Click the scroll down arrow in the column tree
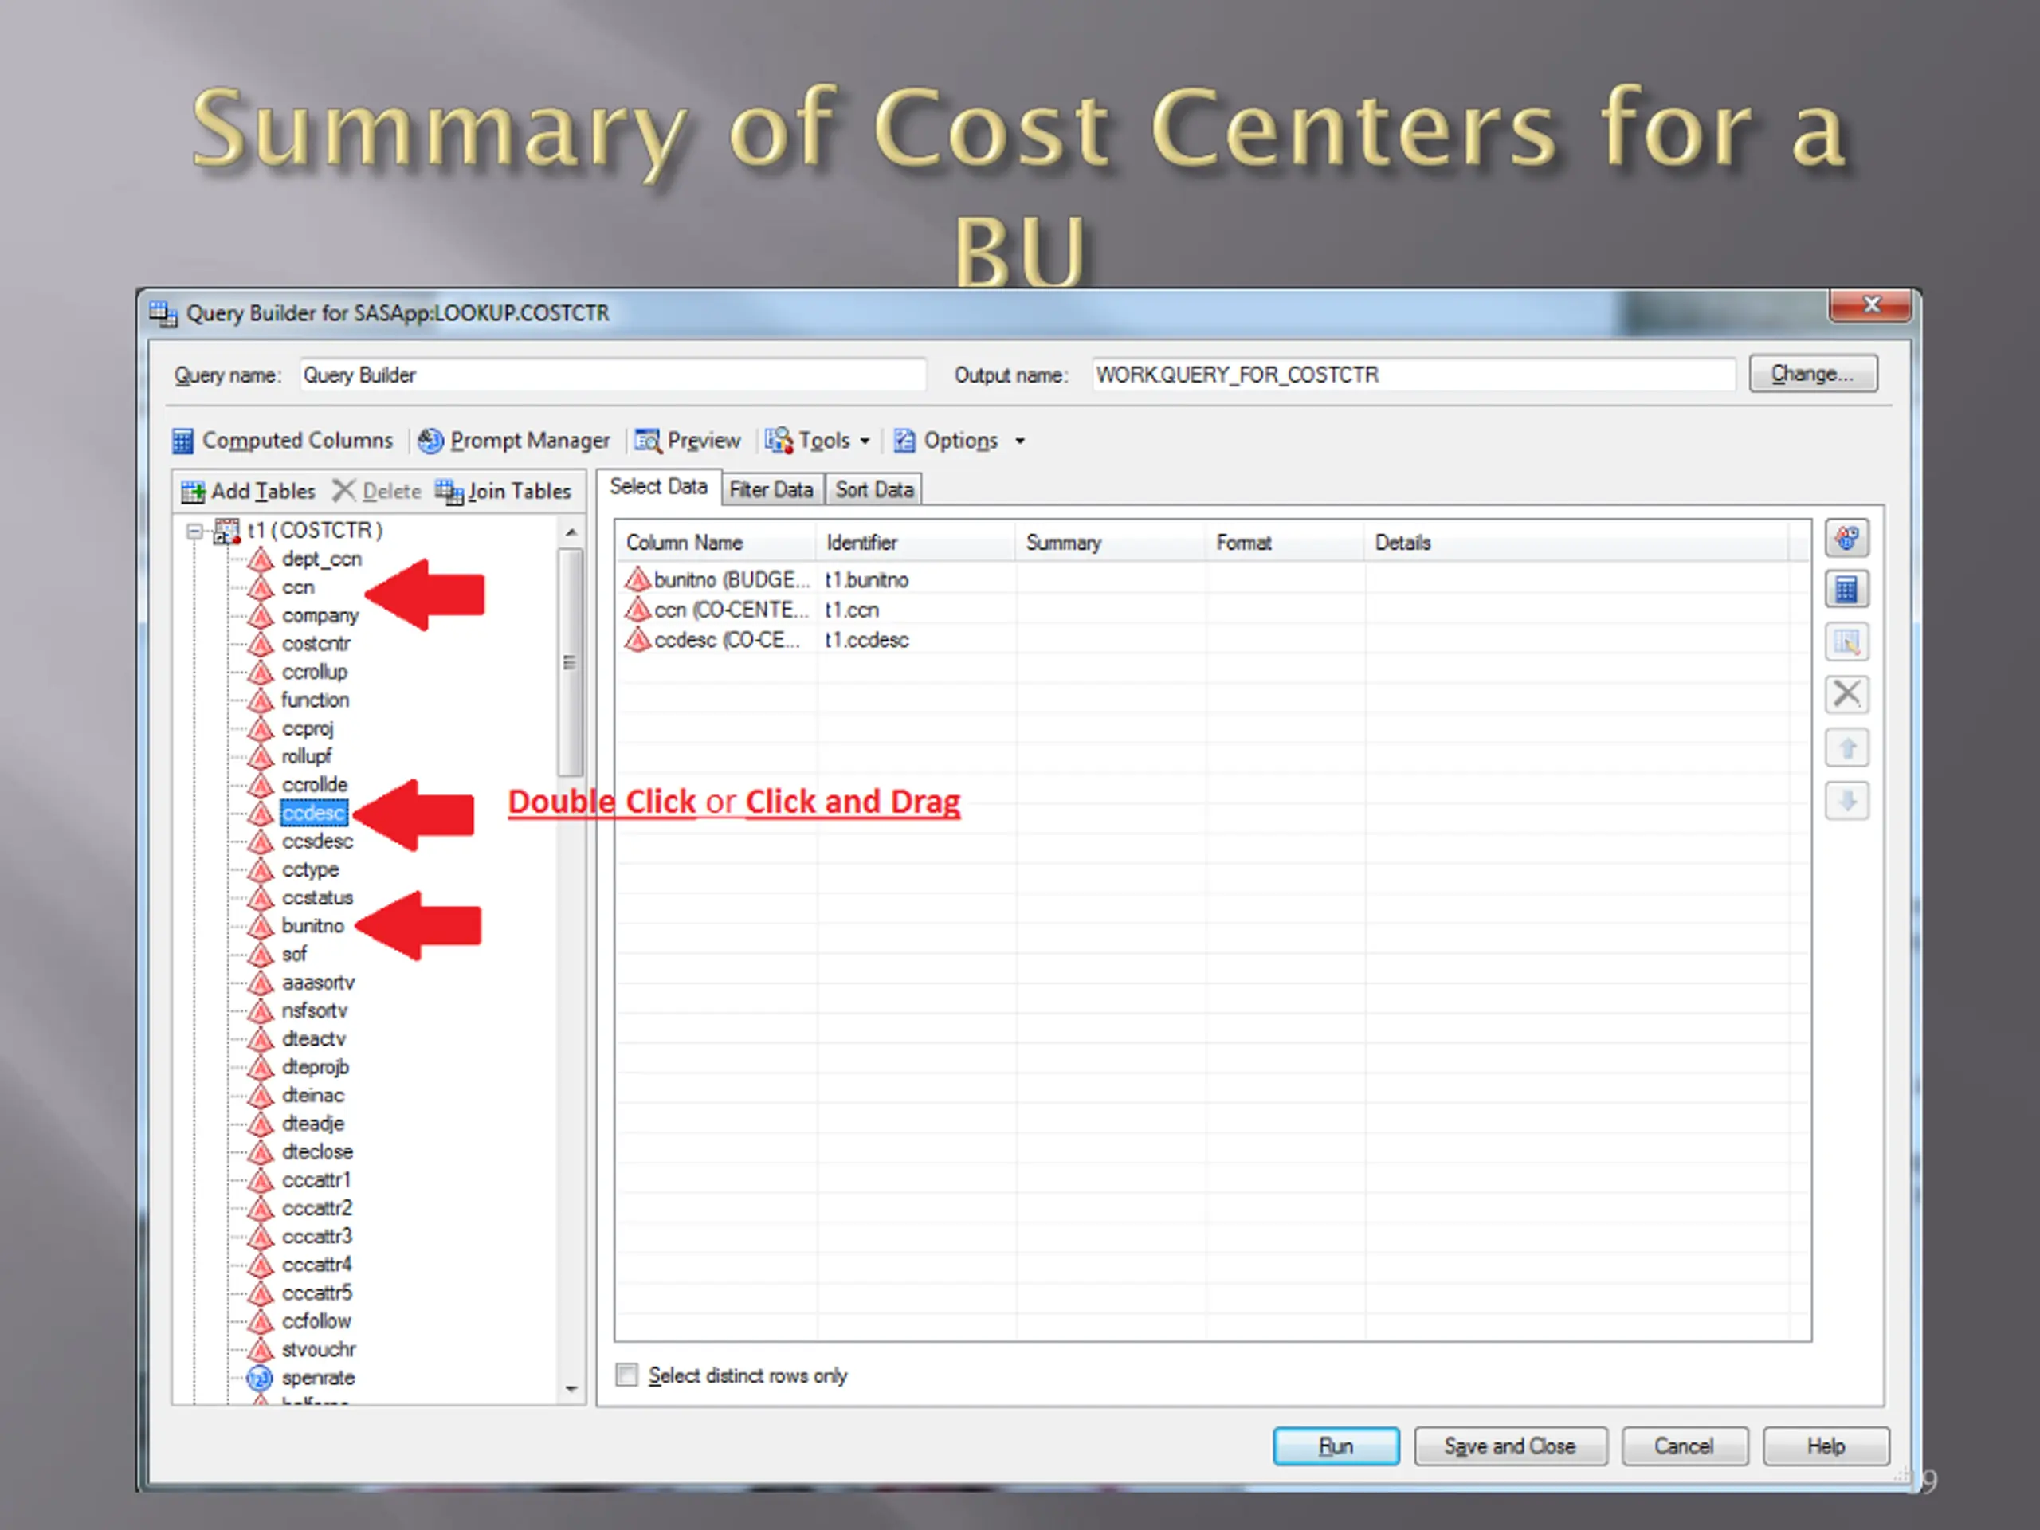The width and height of the screenshot is (2040, 1530). tap(571, 1389)
